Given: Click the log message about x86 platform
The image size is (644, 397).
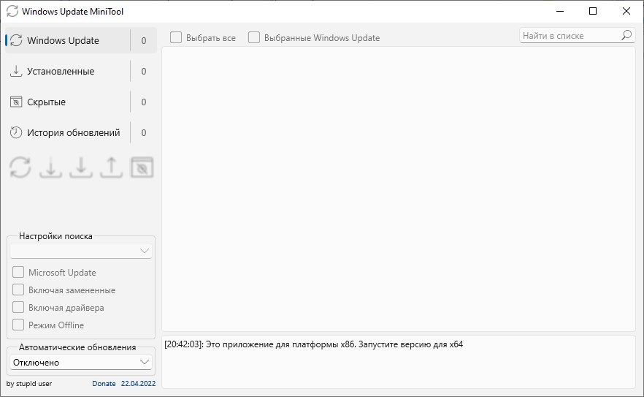Looking at the screenshot, I should click(x=314, y=344).
